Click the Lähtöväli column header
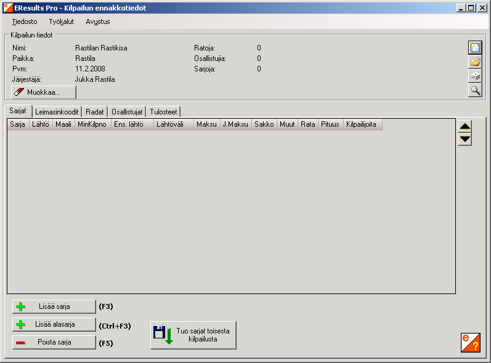This screenshot has width=491, height=363. pyautogui.click(x=174, y=124)
